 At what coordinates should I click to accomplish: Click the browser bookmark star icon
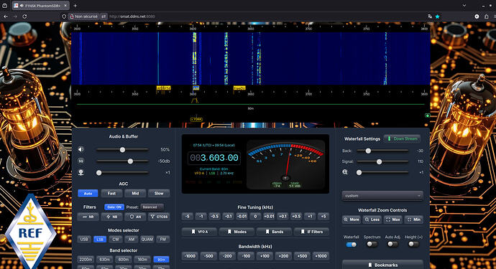click(438, 16)
